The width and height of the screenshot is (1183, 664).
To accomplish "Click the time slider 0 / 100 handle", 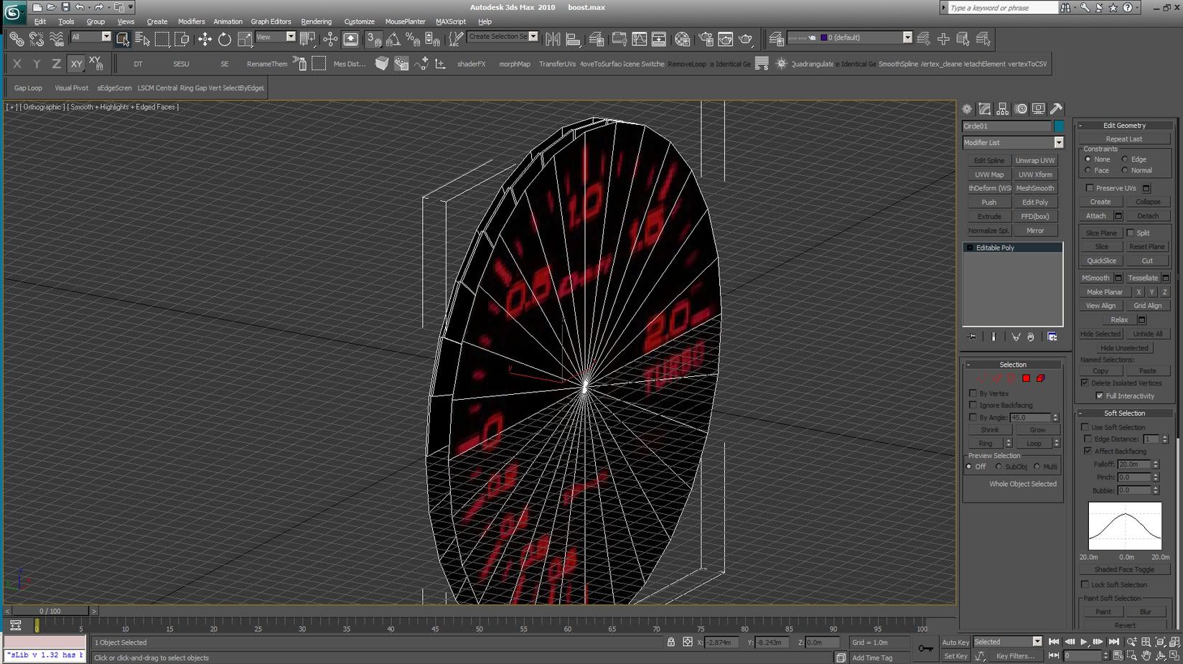I will [x=50, y=611].
